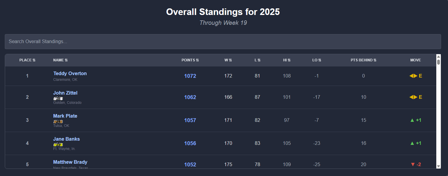Sort by the HI column header
Screen dimensions: 448x176
[x=287, y=60]
